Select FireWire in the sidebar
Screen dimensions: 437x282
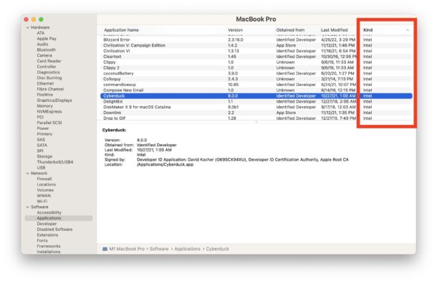(x=45, y=95)
